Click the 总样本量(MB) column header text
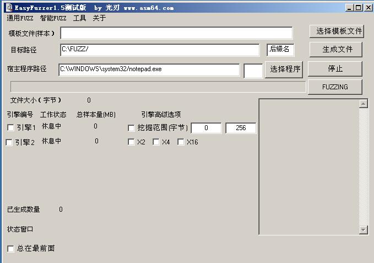The height and width of the screenshot is (263, 374). click(x=96, y=115)
